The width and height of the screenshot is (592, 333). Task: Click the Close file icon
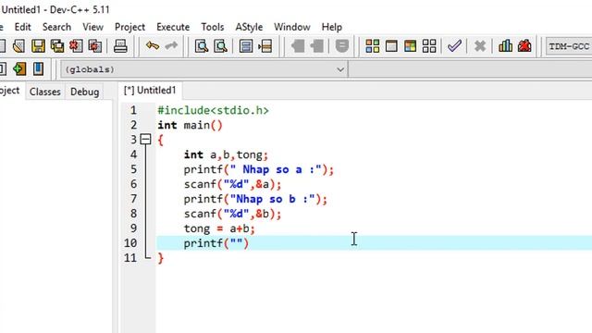pos(76,46)
